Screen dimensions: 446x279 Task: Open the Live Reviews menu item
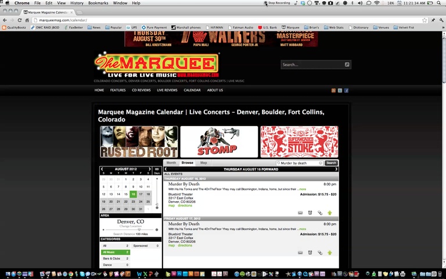point(167,90)
